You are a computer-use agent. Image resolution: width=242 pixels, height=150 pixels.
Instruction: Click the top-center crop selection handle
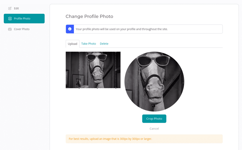[x=98, y=52]
